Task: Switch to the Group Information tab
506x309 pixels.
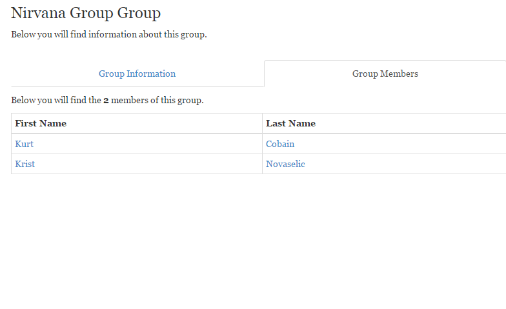Action: pos(137,74)
